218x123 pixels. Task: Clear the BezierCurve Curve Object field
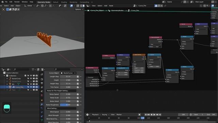(75, 73)
